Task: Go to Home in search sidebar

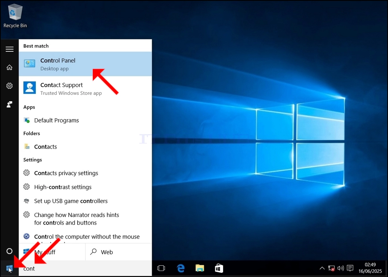Action: coord(9,67)
